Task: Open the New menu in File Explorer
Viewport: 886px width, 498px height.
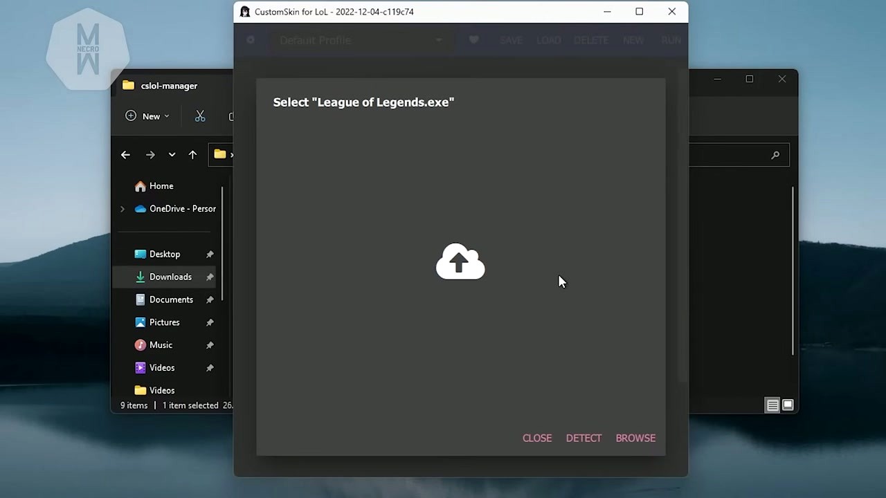Action: pos(147,116)
